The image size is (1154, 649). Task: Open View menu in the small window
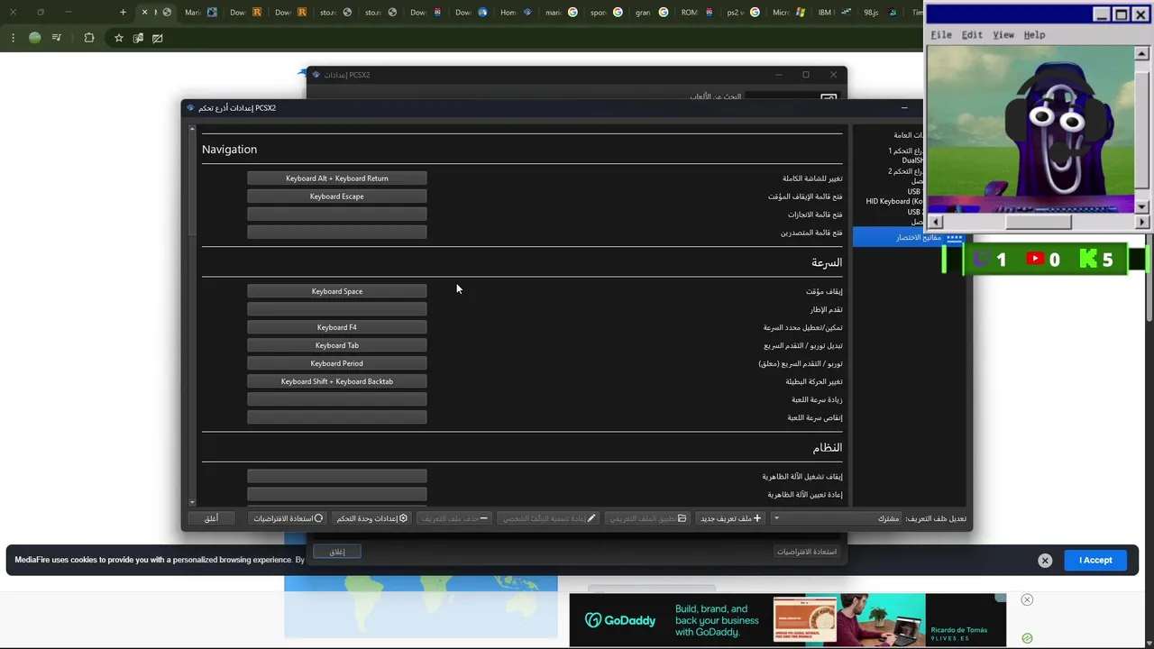pos(1003,35)
